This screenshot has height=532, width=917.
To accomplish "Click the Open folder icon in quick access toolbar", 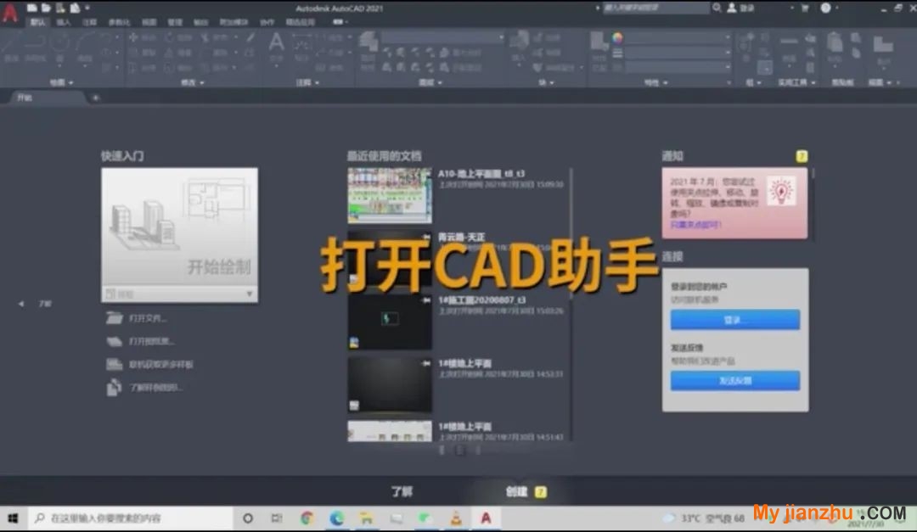I will coord(46,8).
